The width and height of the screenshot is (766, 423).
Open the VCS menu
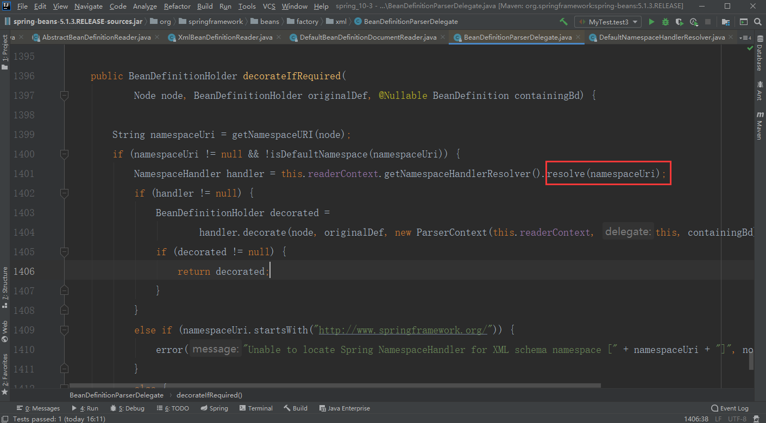tap(269, 6)
